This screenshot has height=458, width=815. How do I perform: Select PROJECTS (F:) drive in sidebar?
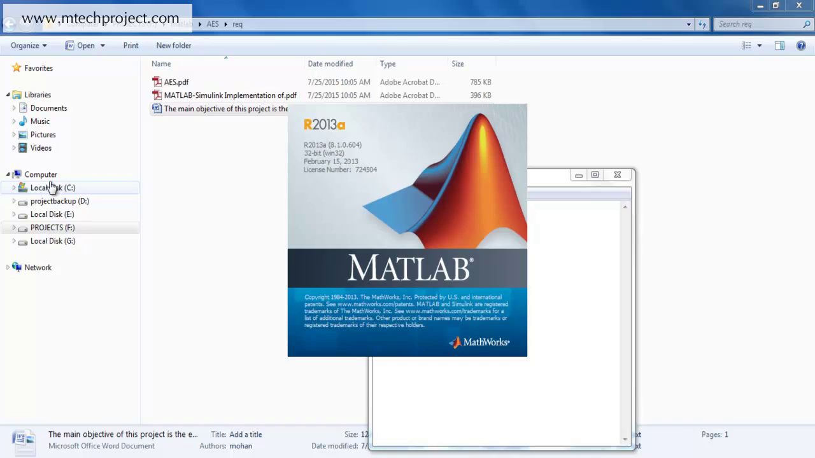tap(52, 228)
